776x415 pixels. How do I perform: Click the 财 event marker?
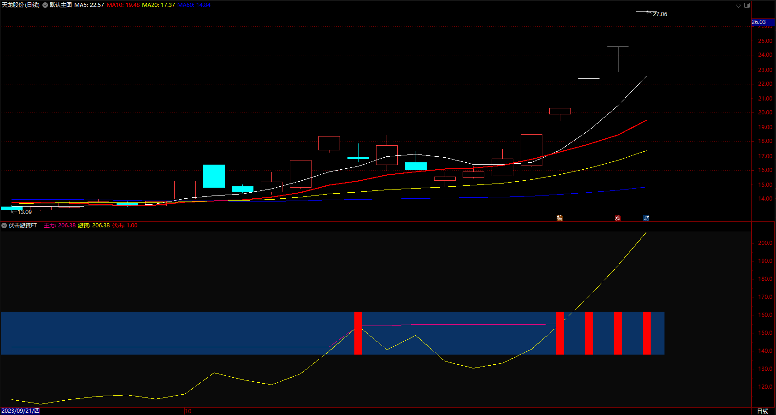[x=646, y=218]
